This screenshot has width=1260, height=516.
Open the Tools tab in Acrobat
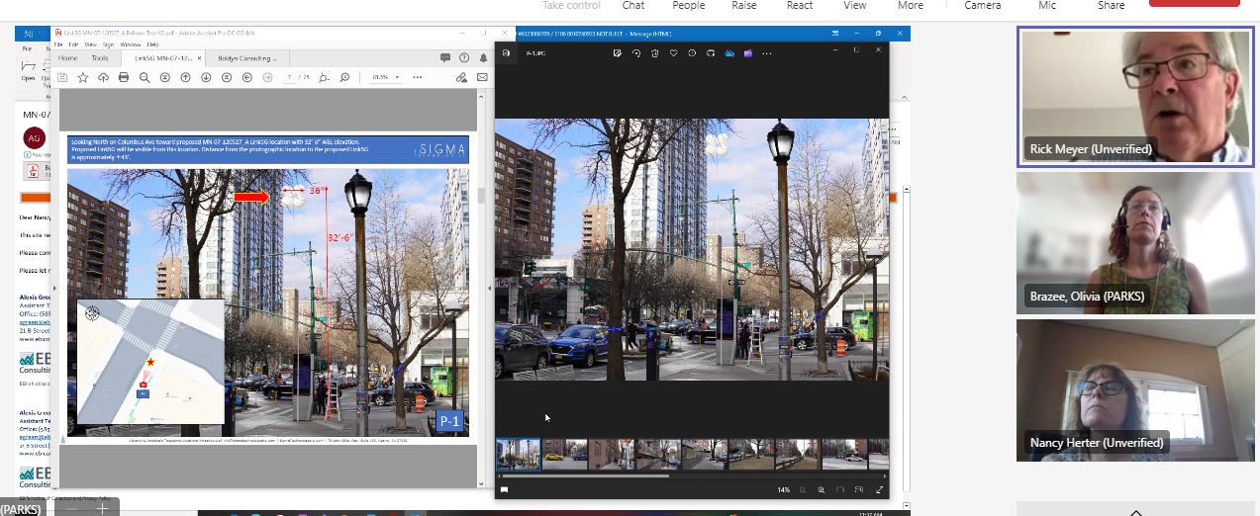[100, 58]
